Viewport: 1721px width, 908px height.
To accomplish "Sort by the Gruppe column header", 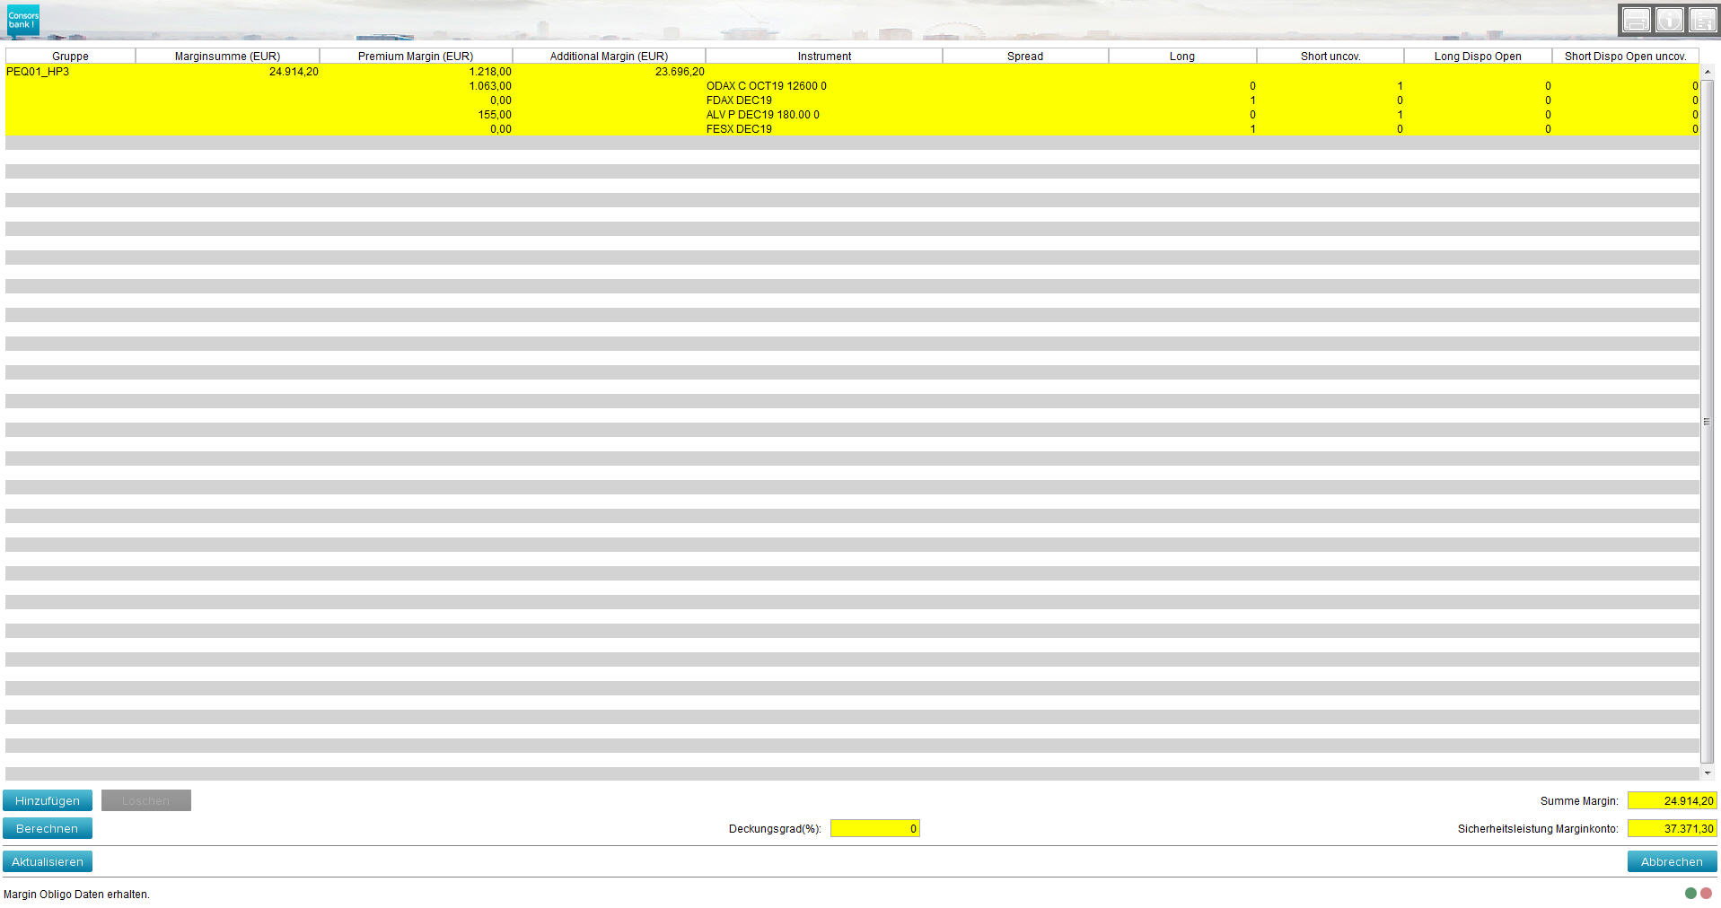I will point(70,56).
